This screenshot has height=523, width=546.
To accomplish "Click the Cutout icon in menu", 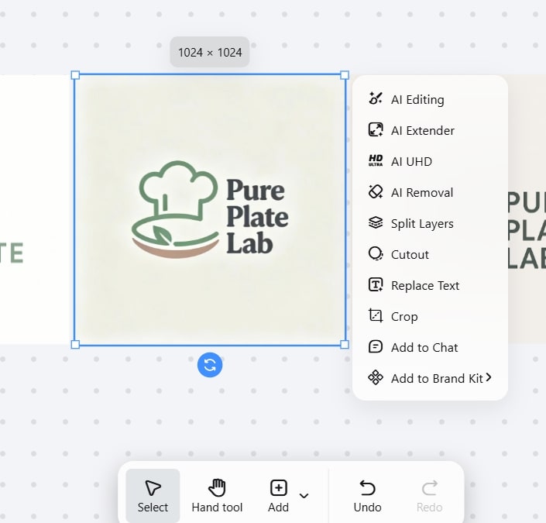I will click(x=376, y=254).
